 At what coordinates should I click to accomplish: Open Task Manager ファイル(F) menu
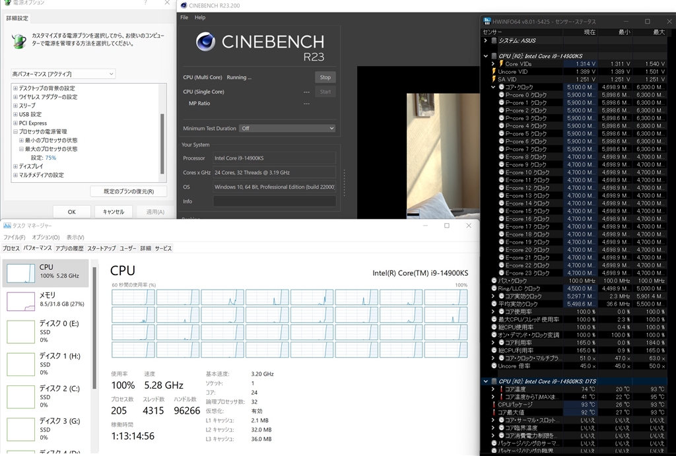coord(15,237)
